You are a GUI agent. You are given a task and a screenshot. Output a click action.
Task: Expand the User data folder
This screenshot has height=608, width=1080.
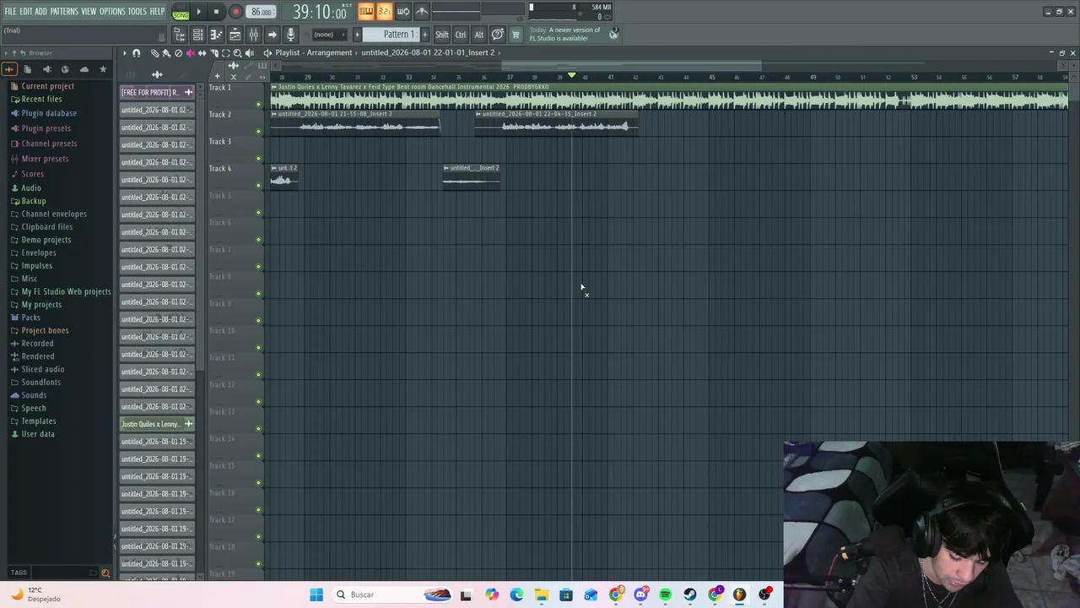(x=32, y=434)
